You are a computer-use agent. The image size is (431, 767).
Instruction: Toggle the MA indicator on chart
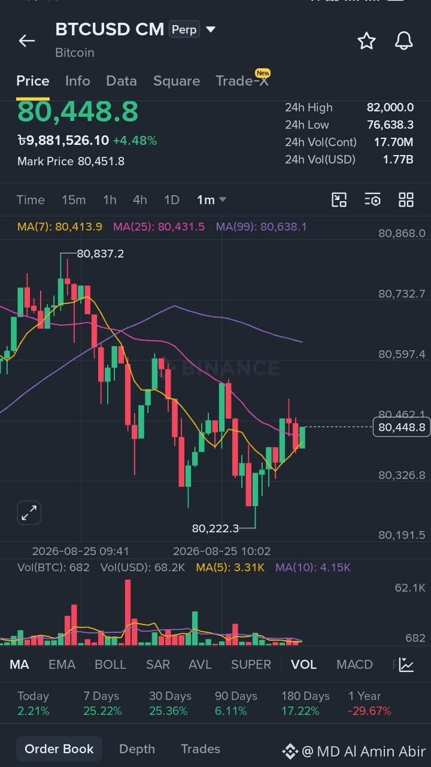(x=19, y=665)
